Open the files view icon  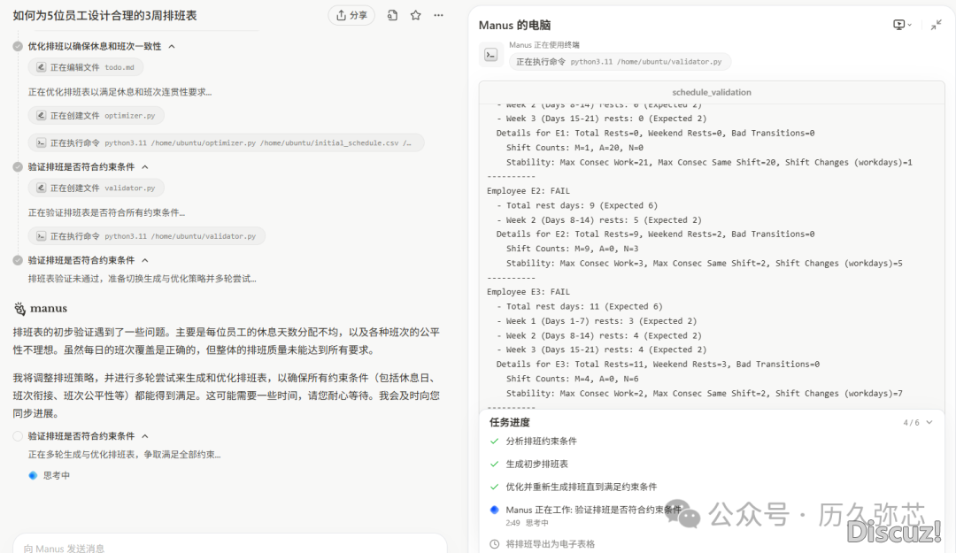[392, 16]
